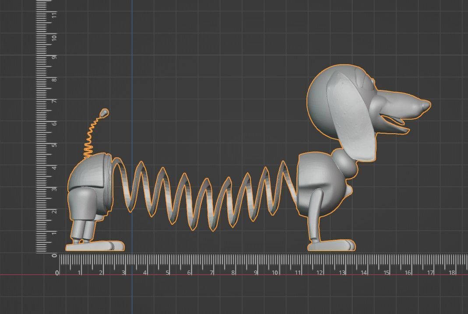Click 1 on the vertical ruler
468x314 pixels.
[x=54, y=233]
